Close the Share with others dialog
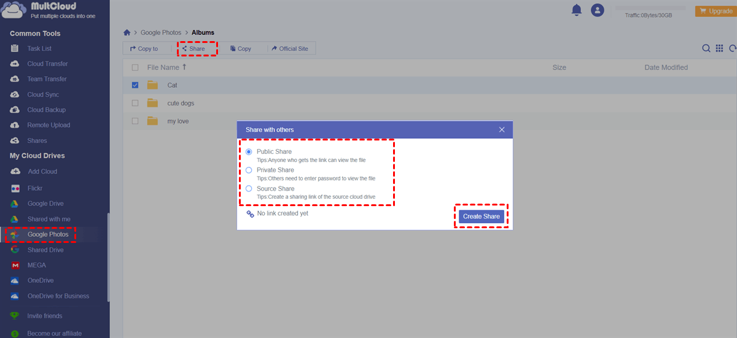The height and width of the screenshot is (338, 737). pos(502,129)
